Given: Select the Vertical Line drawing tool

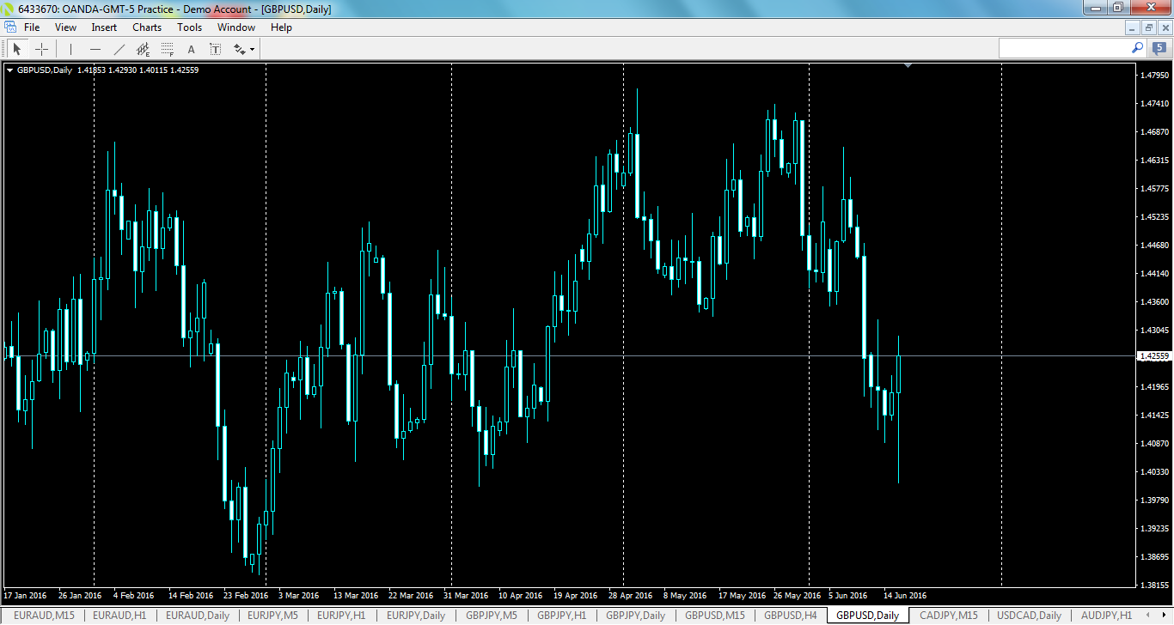Looking at the screenshot, I should click(70, 48).
